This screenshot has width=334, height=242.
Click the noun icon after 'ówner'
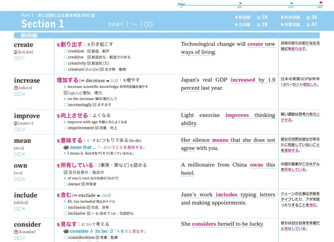tap(83, 184)
